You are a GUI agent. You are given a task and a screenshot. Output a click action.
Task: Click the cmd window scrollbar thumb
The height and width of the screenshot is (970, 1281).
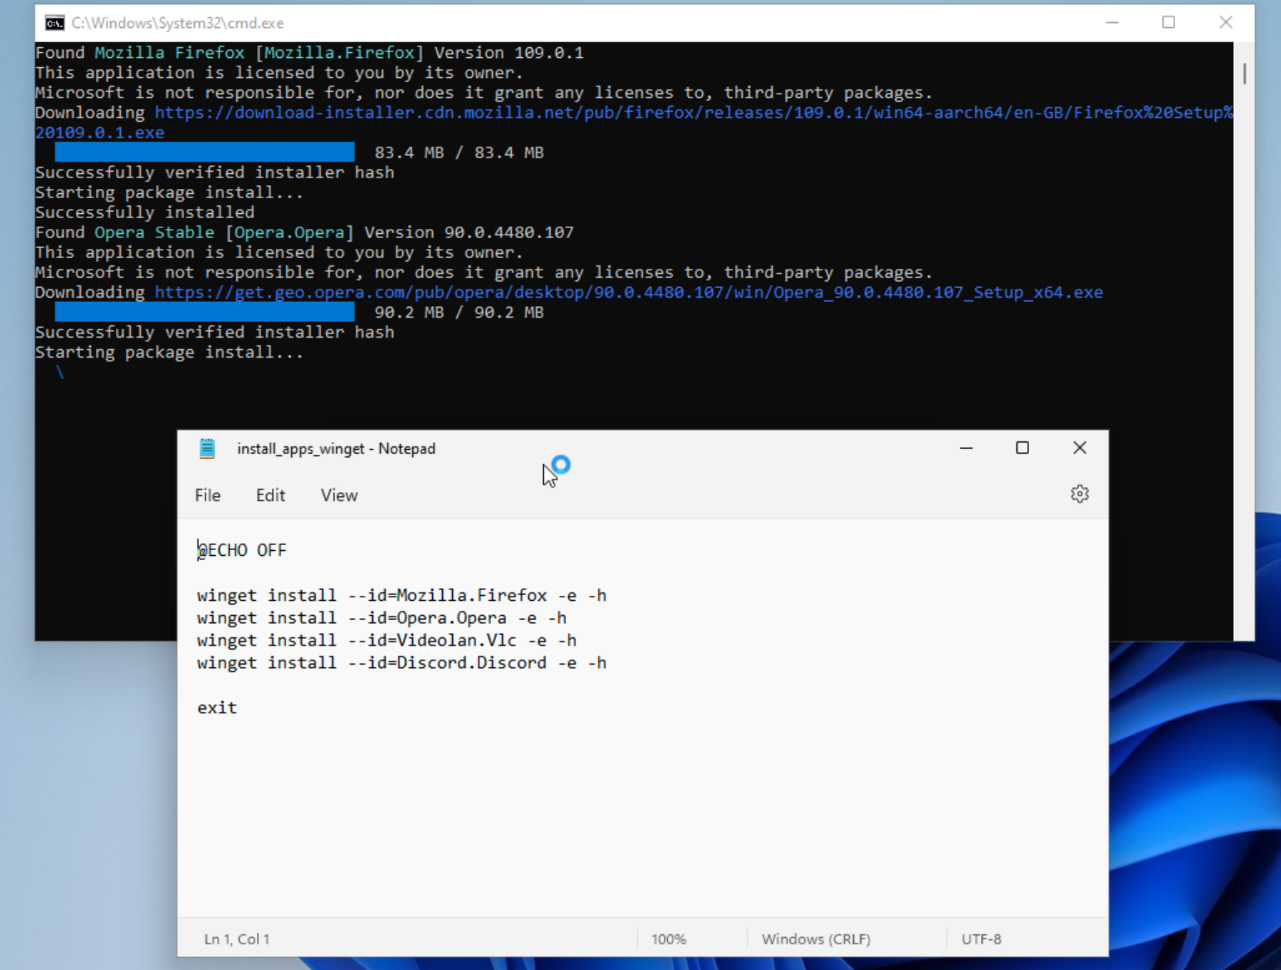(1245, 74)
